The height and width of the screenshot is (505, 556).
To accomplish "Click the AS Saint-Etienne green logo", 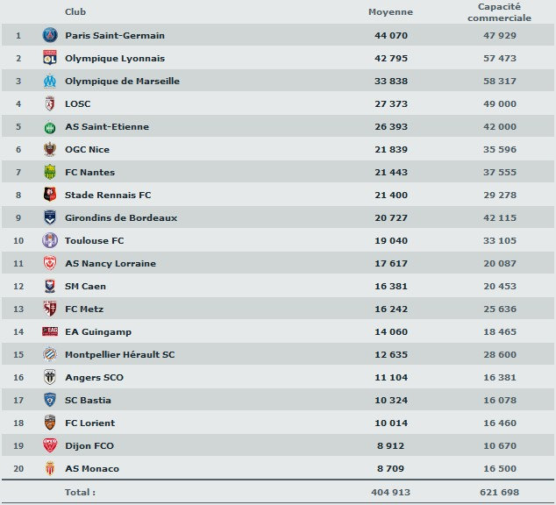I will (x=49, y=127).
